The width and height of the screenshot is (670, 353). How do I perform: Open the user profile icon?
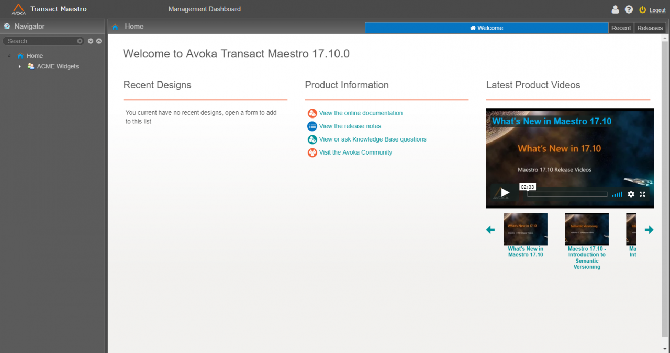[616, 9]
